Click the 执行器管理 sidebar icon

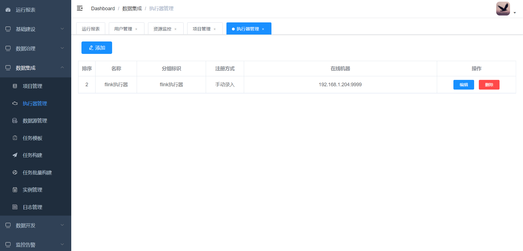[x=15, y=103]
